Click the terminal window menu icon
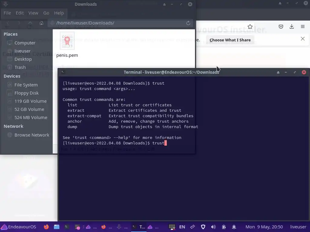310x232 pixels. pos(63,72)
